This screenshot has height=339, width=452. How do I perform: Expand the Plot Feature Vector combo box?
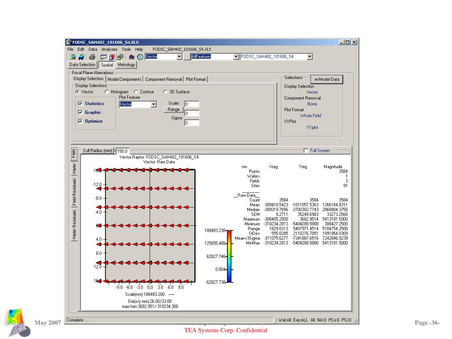click(x=154, y=104)
